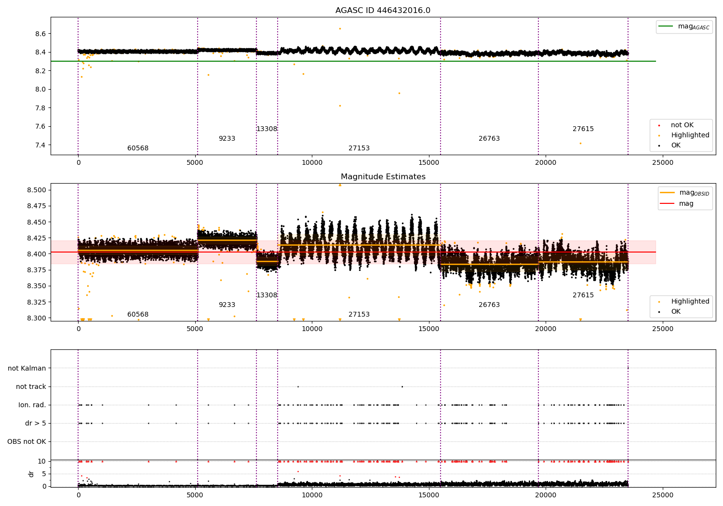Click OBSID label 9233 in top panel
Screen dimensions: 723x506
click(227, 139)
